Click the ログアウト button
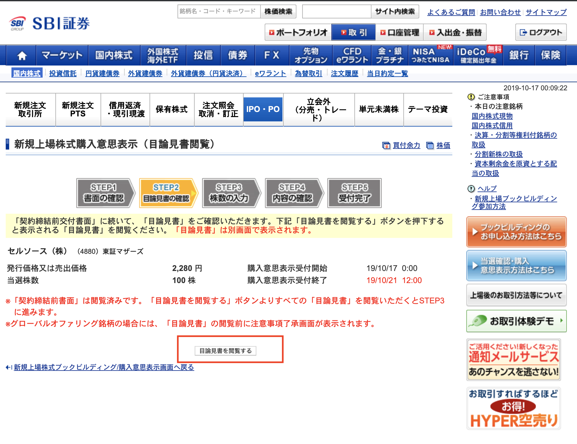Image resolution: width=577 pixels, height=444 pixels. pyautogui.click(x=541, y=32)
